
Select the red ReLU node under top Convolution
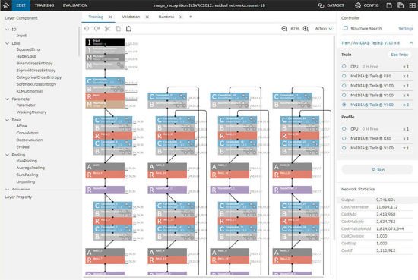[105, 96]
